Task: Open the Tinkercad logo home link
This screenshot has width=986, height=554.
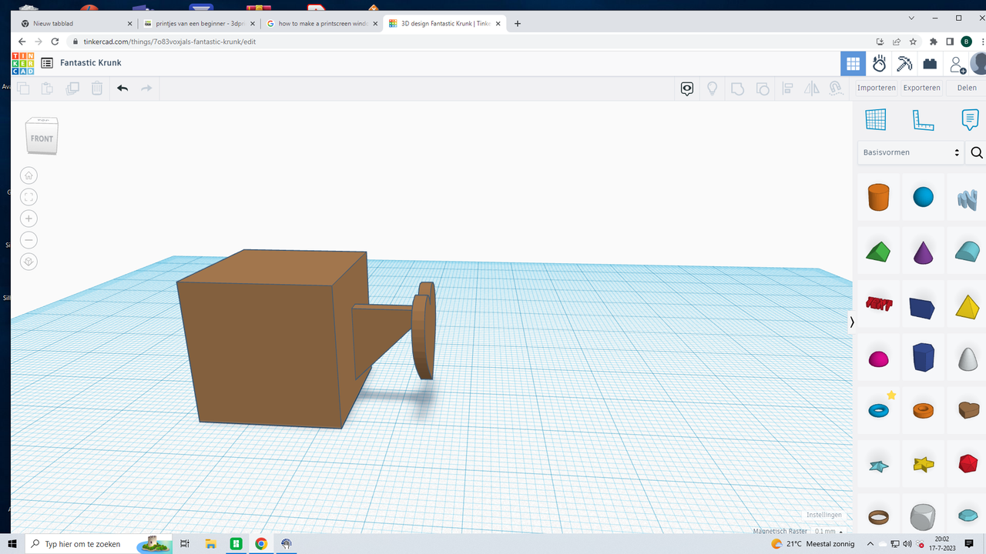Action: click(x=22, y=63)
